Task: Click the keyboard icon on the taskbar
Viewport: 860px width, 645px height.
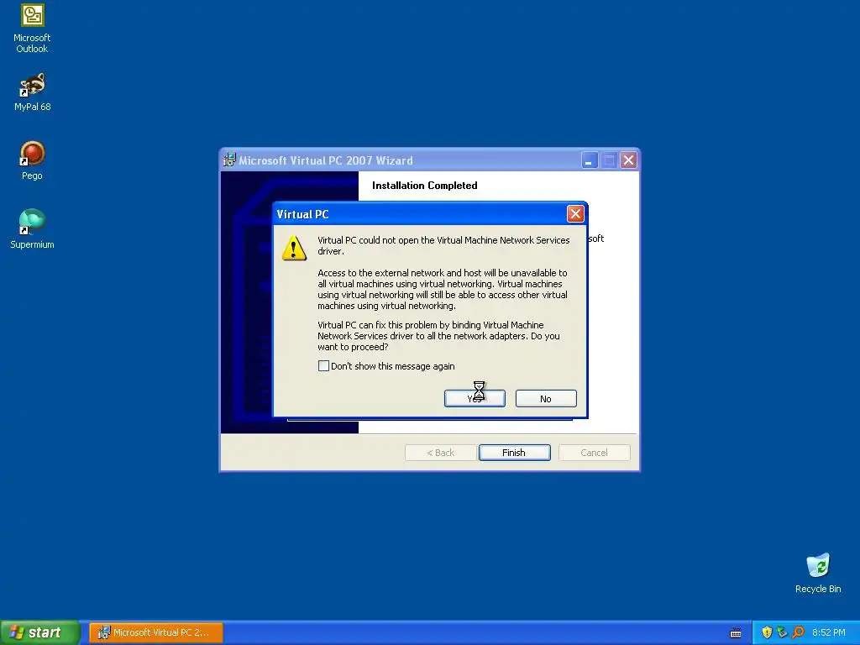Action: point(736,633)
